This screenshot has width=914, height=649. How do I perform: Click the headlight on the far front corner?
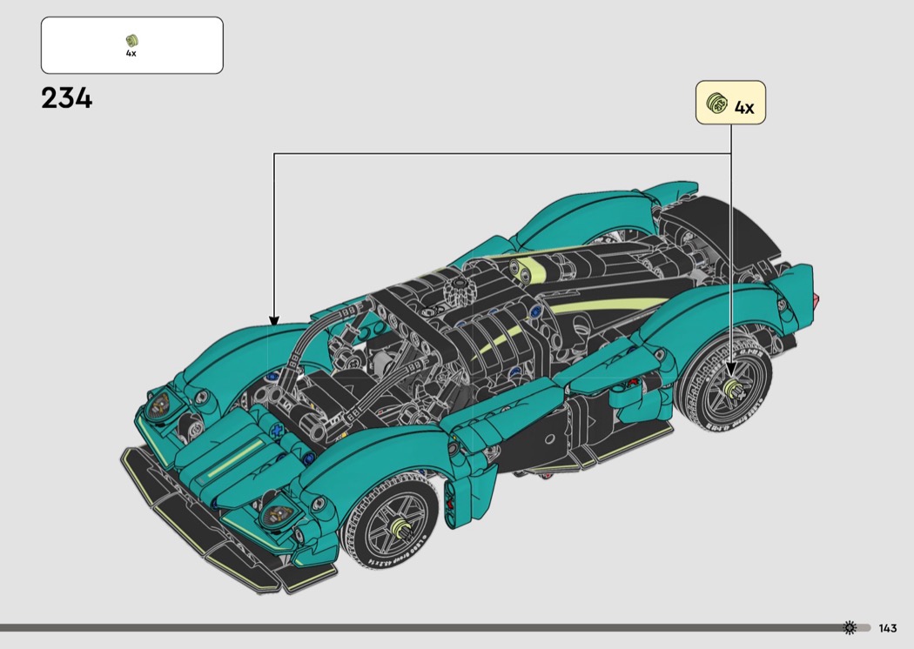[161, 405]
